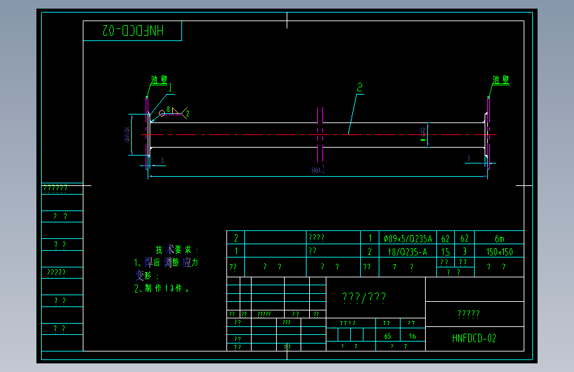Select the 65 value cell in title block
The image size is (574, 372).
[x=388, y=336]
